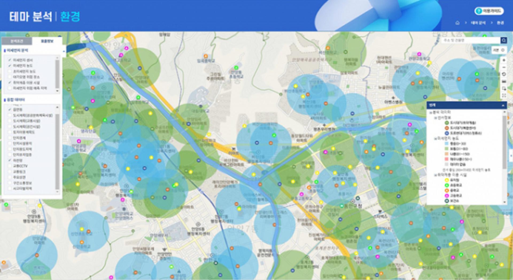
Task: Enable 단지경계 layer
Action: pos(10,138)
